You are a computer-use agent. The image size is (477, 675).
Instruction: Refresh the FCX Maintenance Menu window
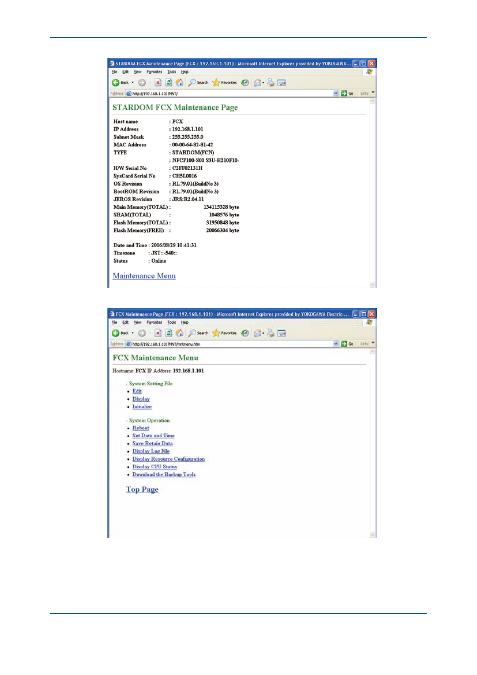coord(169,333)
